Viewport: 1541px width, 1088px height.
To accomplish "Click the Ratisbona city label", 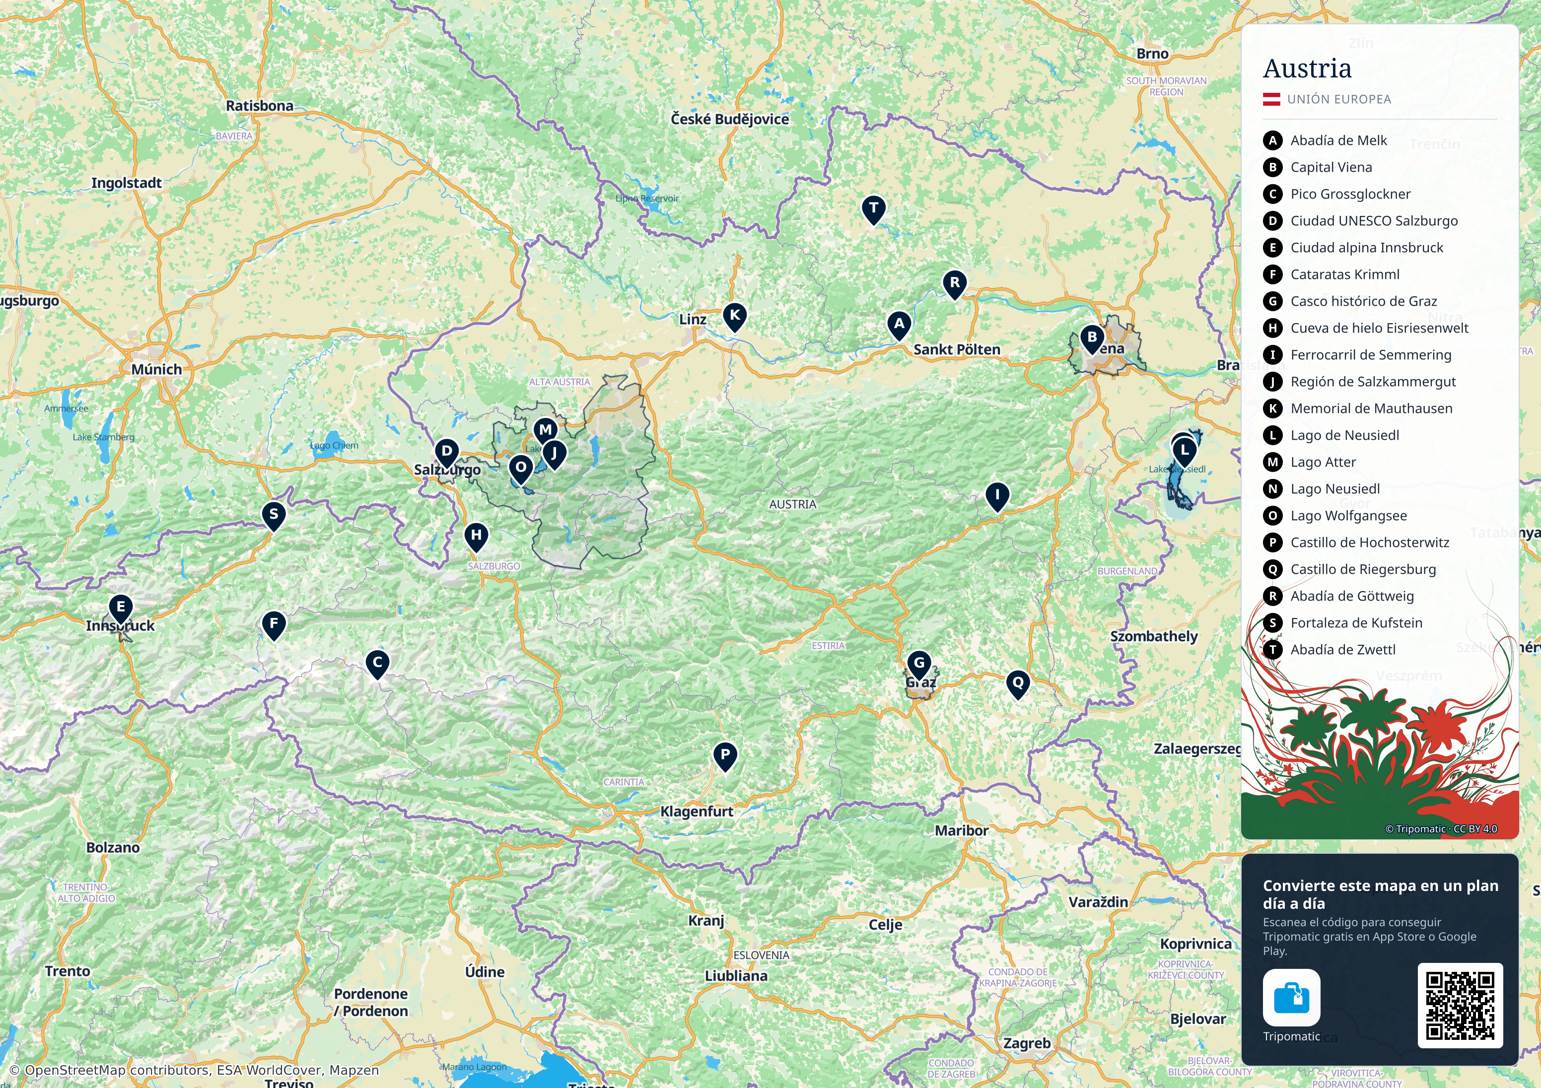I will click(259, 106).
